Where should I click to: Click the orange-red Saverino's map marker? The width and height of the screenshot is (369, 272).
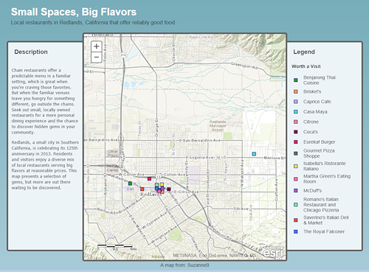coord(142,189)
